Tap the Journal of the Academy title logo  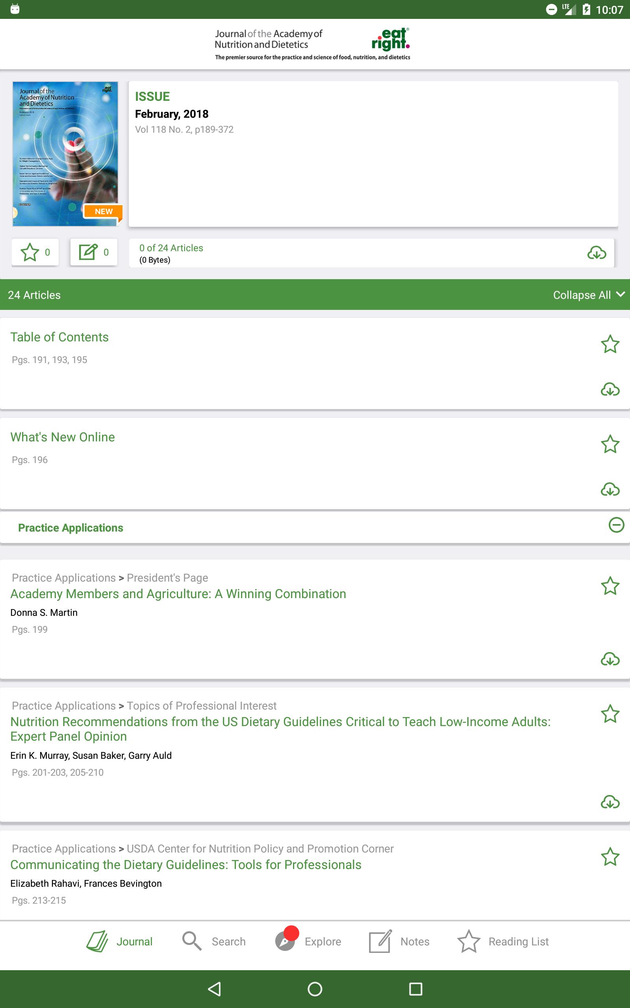click(x=268, y=39)
